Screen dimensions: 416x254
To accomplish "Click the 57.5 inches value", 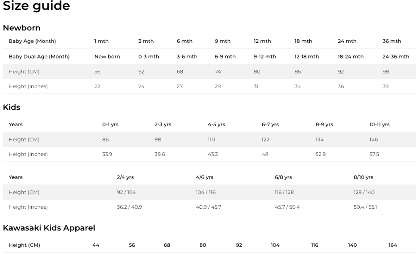I will click(374, 154).
